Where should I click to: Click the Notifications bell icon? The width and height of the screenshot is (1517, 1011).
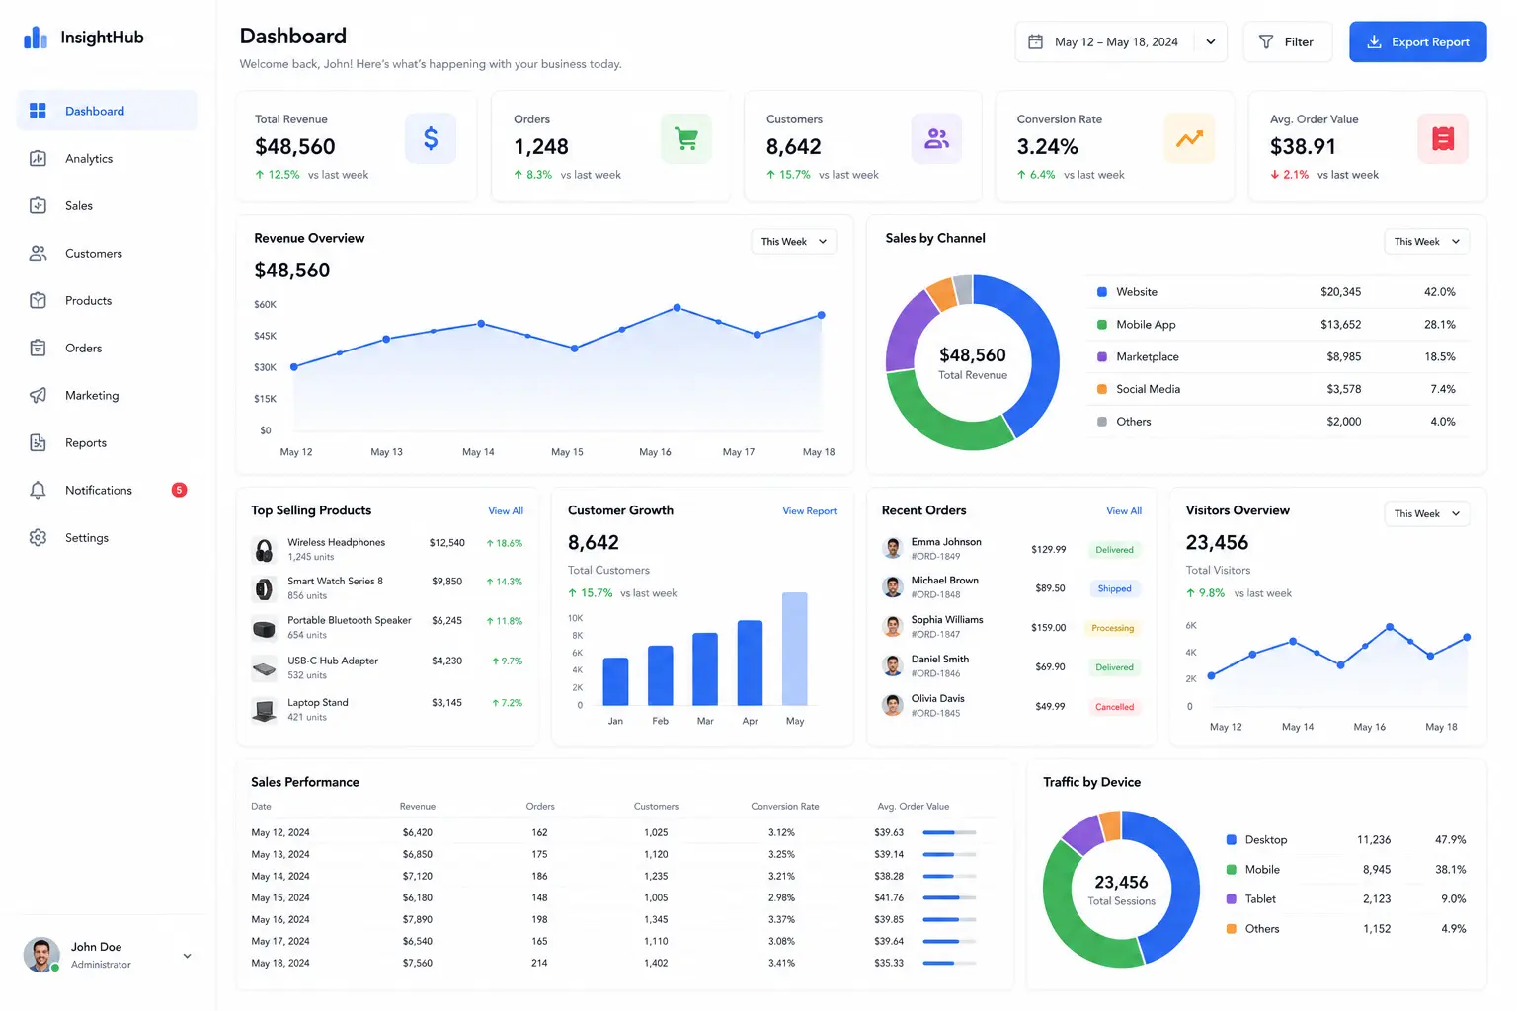(x=38, y=490)
